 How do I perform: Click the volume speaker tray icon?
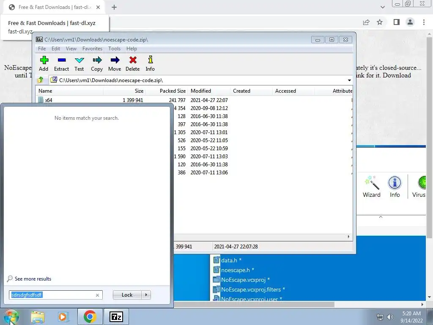(390, 317)
